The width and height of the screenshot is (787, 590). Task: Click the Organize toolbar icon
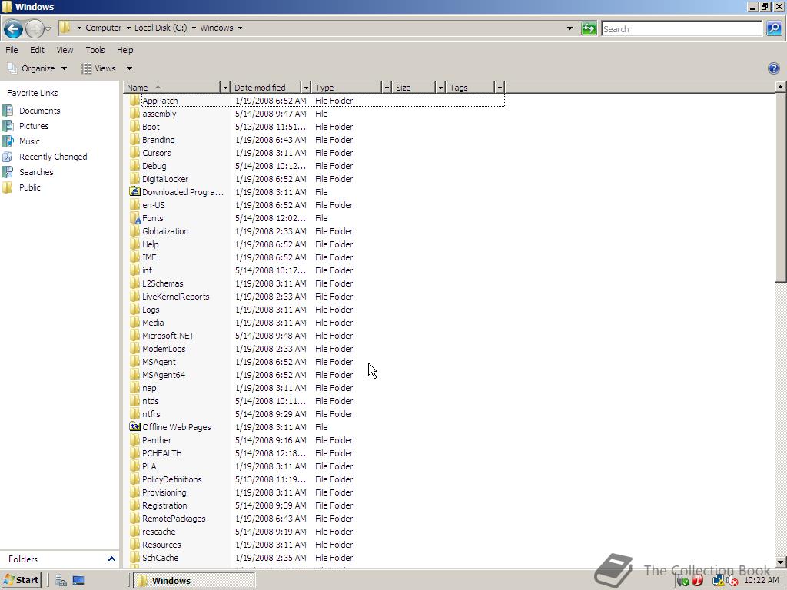click(x=12, y=68)
